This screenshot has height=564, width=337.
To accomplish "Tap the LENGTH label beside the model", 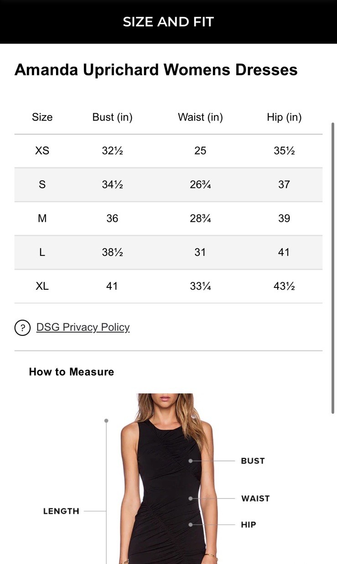I will tap(61, 511).
